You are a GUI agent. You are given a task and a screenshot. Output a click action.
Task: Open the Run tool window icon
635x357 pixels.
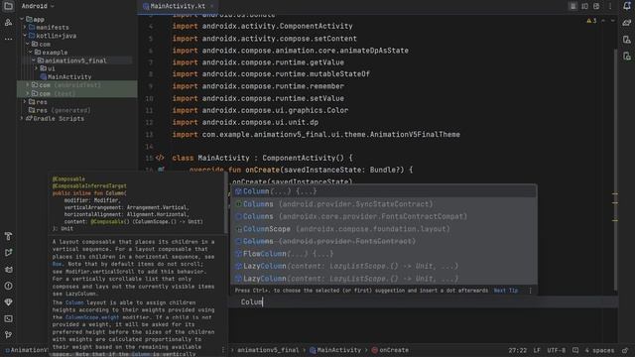8,253
